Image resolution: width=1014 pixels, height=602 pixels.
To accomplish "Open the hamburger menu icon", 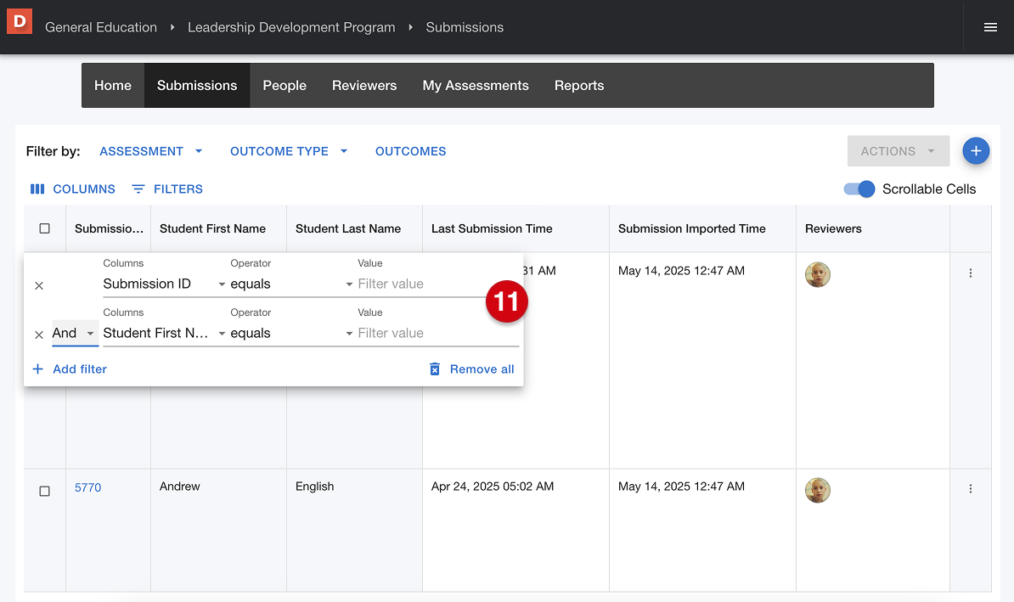I will click(990, 27).
